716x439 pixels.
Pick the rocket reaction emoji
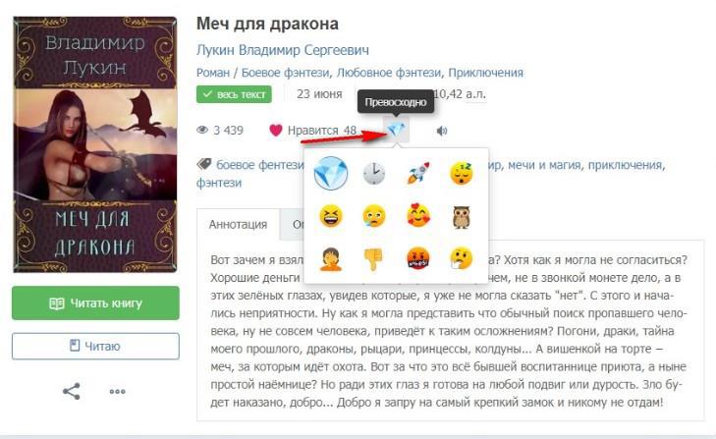coord(417,174)
